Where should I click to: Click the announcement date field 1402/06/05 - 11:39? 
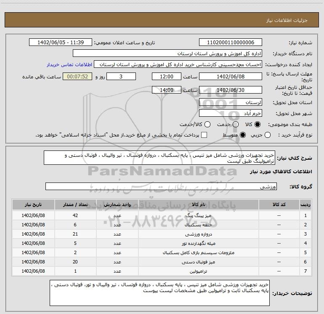click(61, 43)
